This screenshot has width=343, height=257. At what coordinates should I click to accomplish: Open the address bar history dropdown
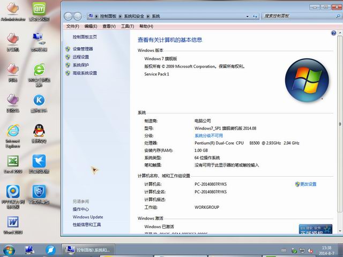click(x=248, y=17)
